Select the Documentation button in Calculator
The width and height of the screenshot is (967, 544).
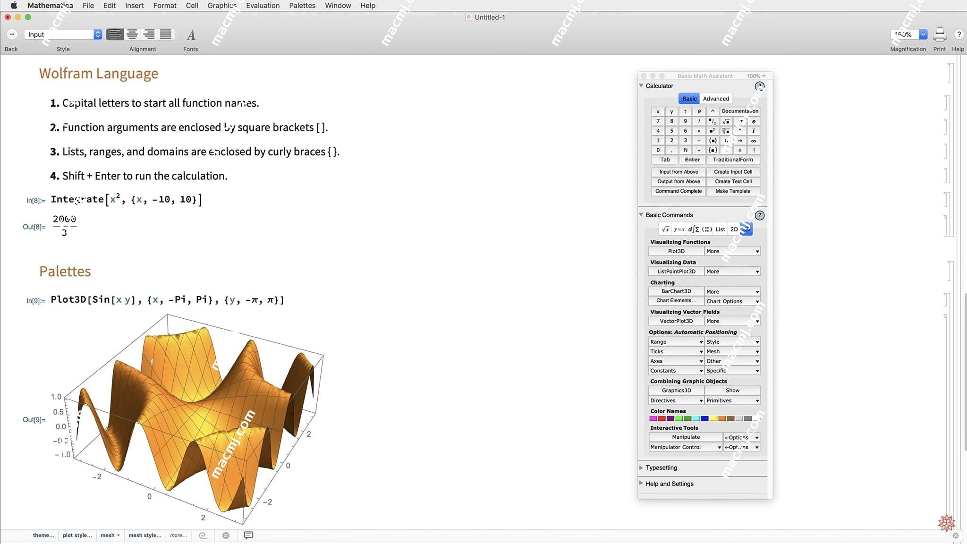pyautogui.click(x=740, y=111)
